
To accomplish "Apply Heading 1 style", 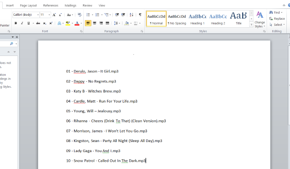I will 197,19.
